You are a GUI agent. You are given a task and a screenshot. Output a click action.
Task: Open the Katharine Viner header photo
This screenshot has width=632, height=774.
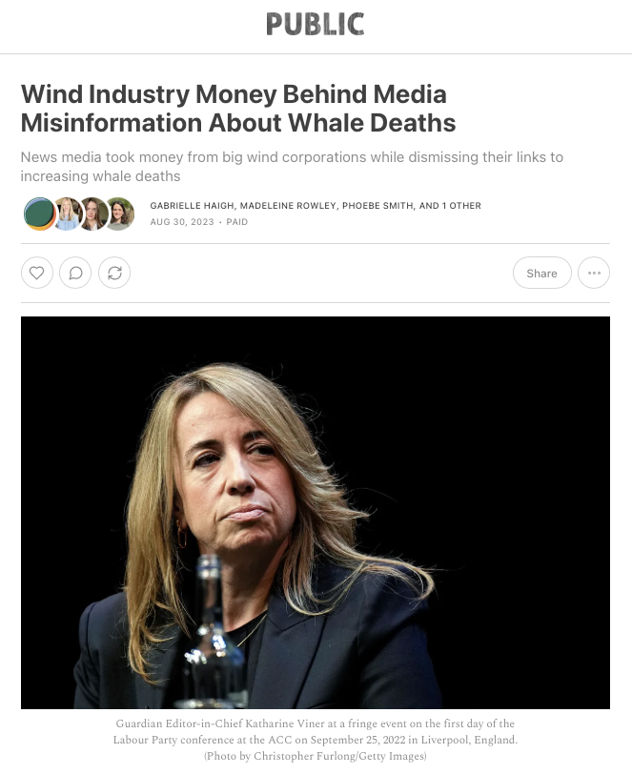316,513
